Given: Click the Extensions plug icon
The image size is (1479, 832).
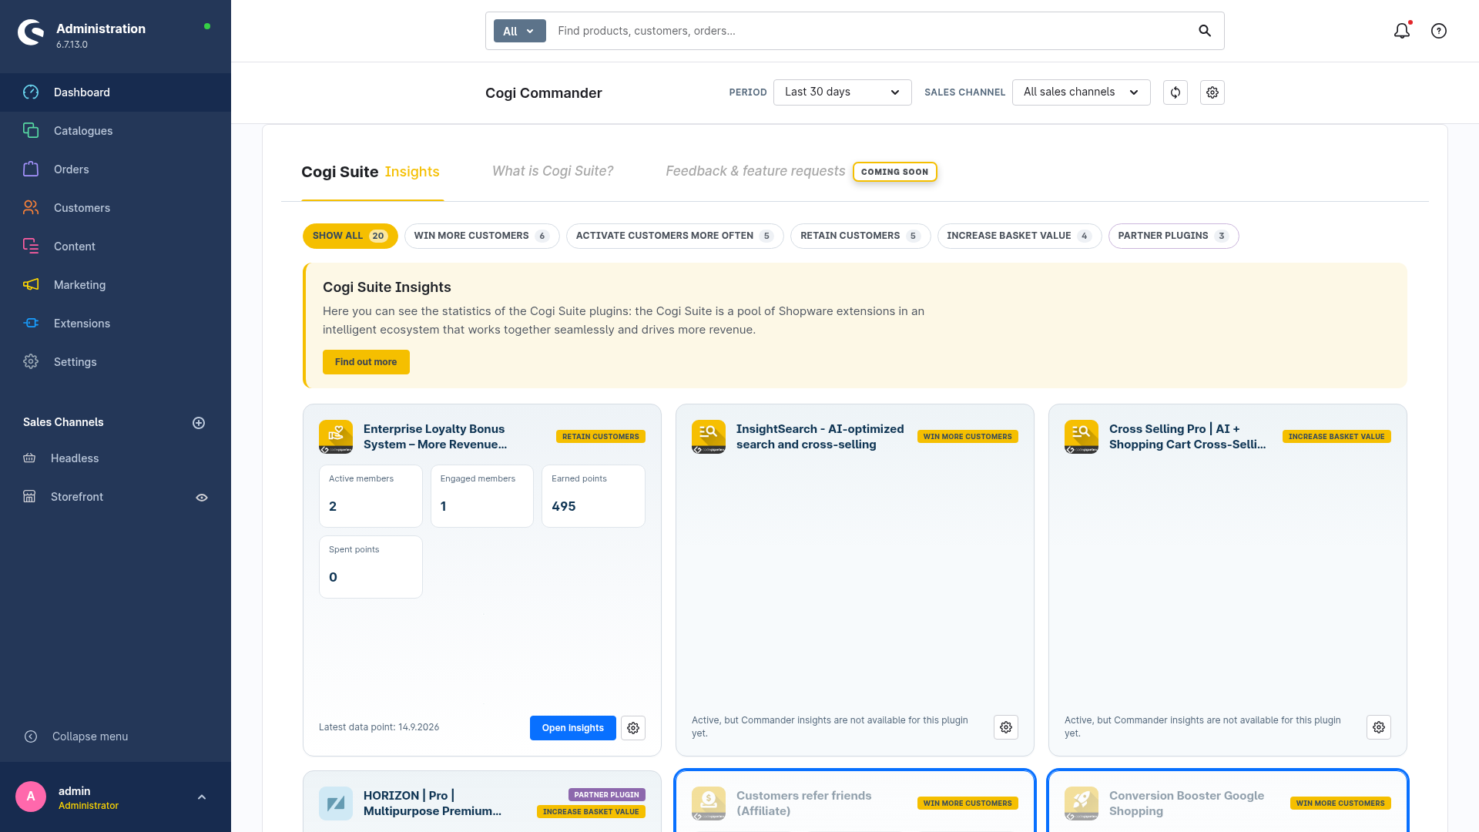Looking at the screenshot, I should 31,324.
